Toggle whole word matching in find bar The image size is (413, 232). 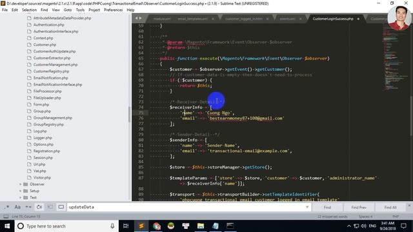pyautogui.click(x=28, y=207)
